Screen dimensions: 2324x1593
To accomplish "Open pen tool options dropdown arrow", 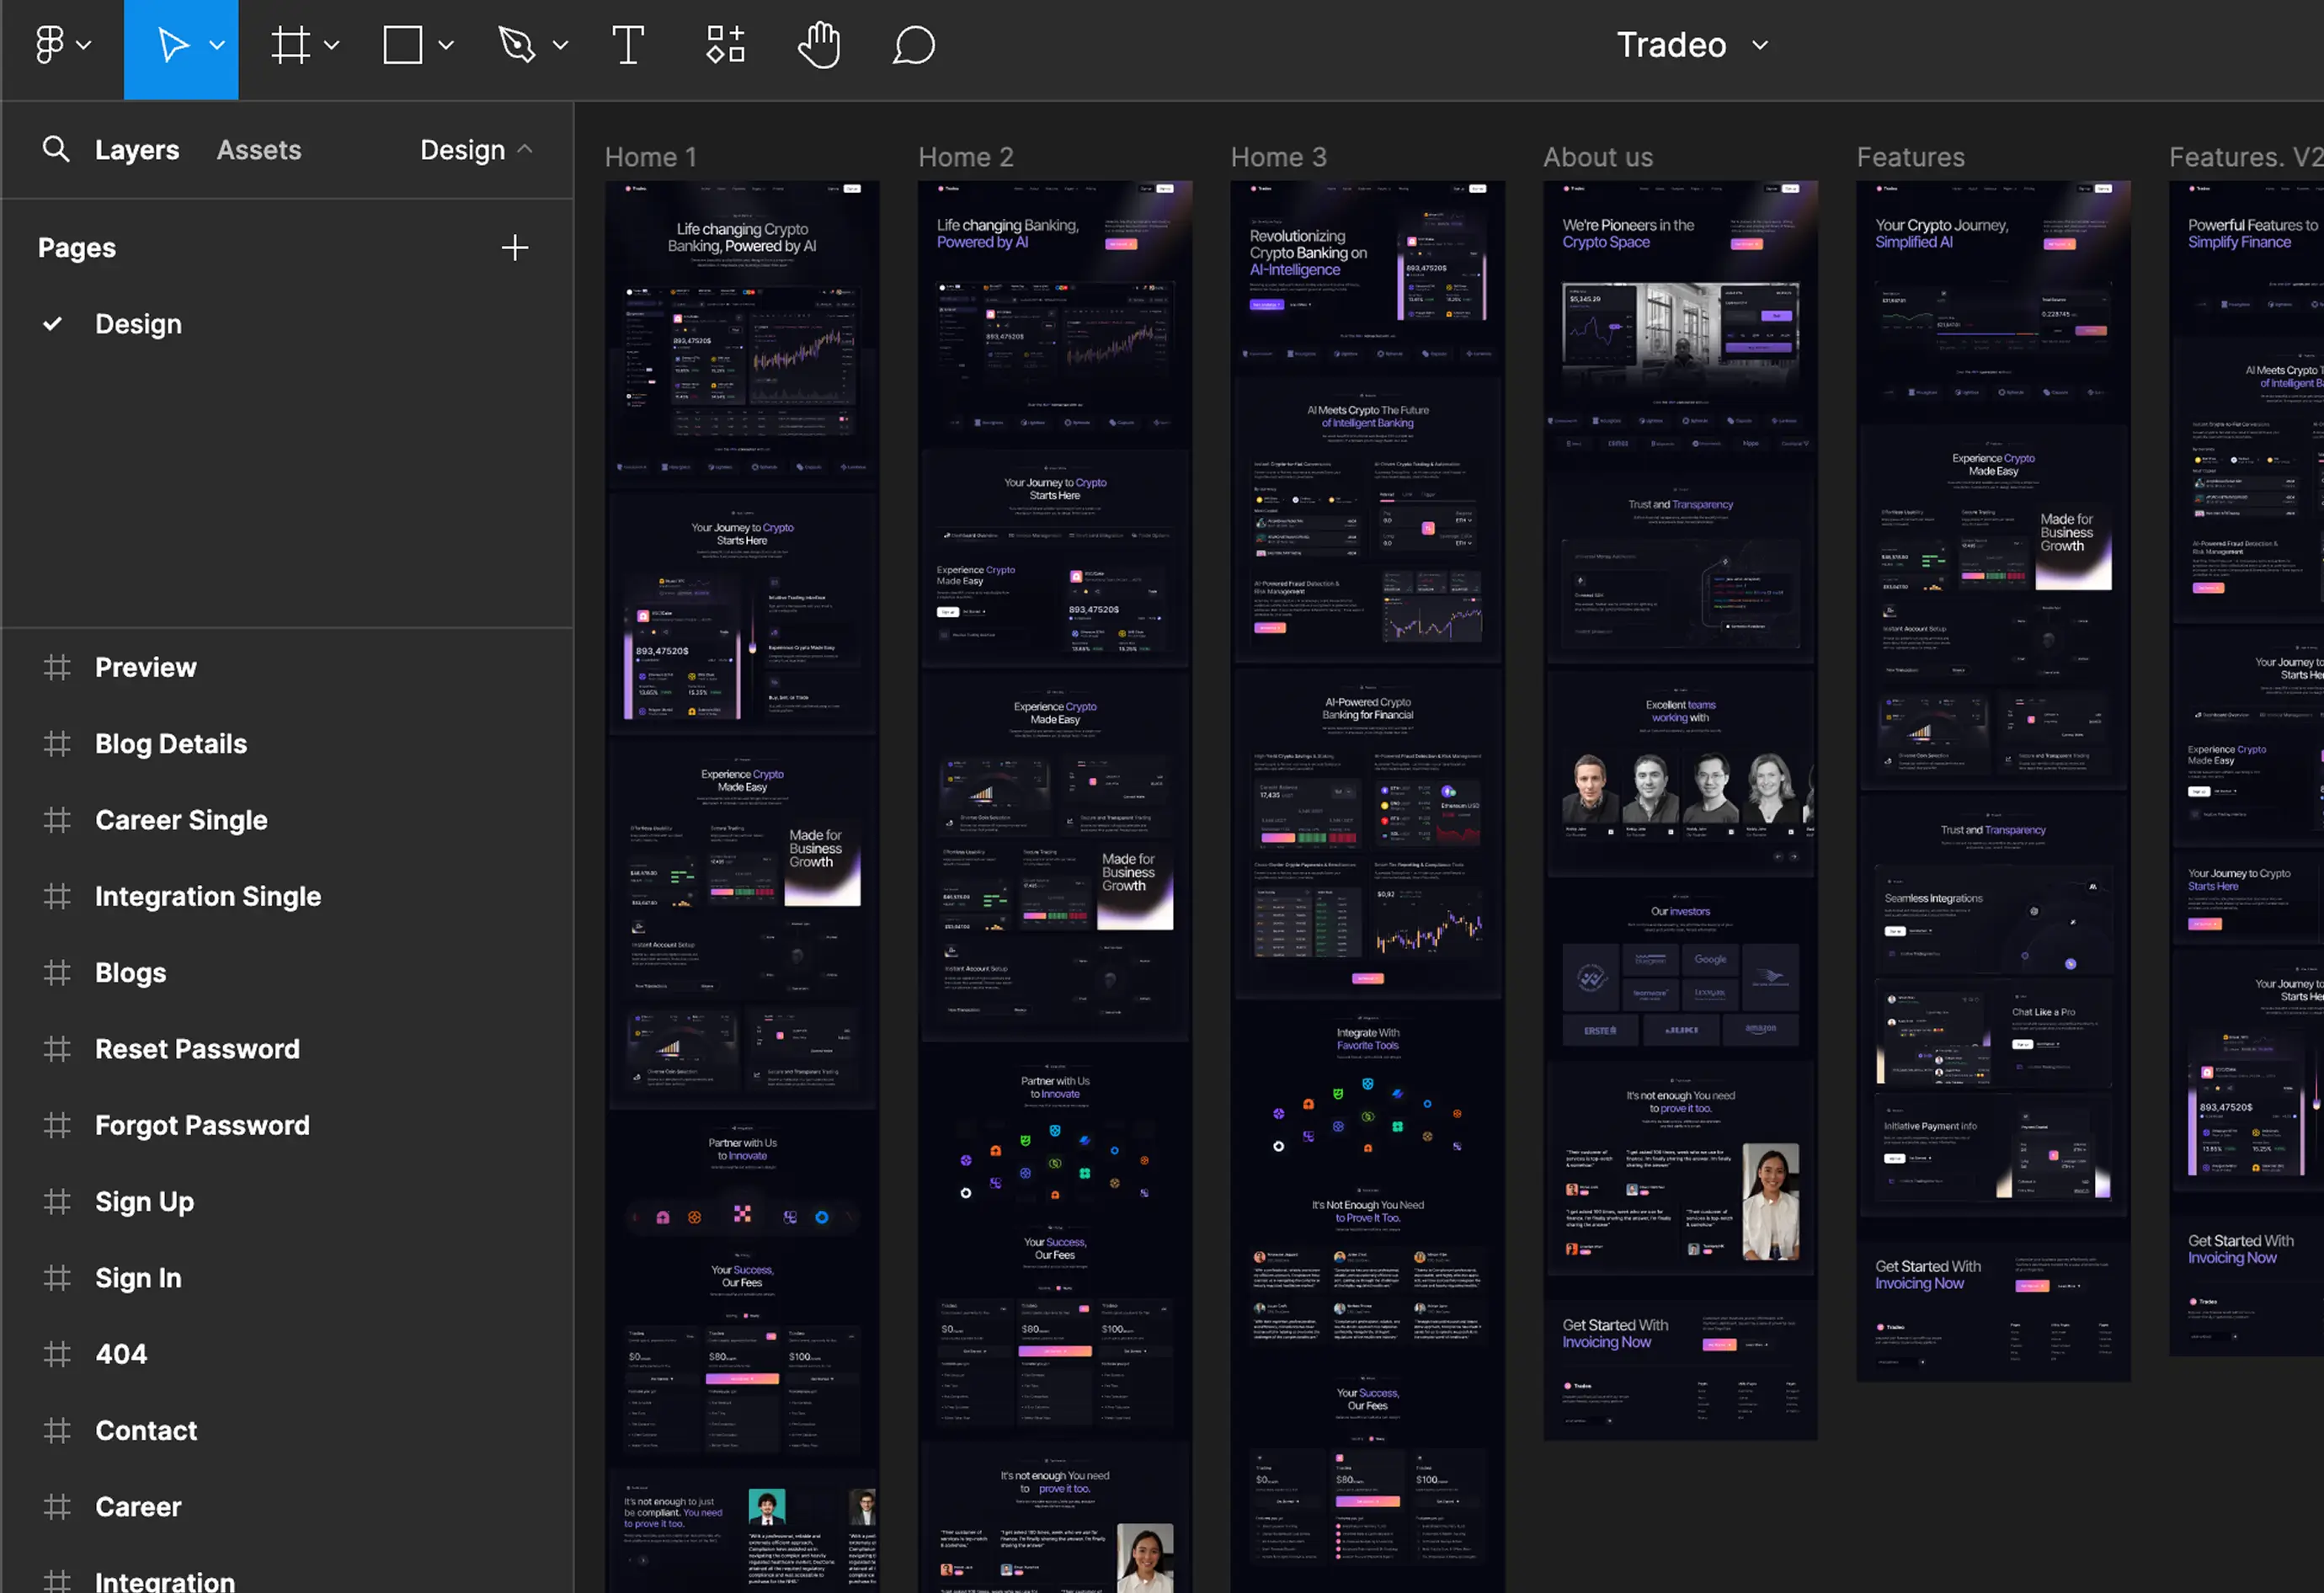I will point(561,45).
